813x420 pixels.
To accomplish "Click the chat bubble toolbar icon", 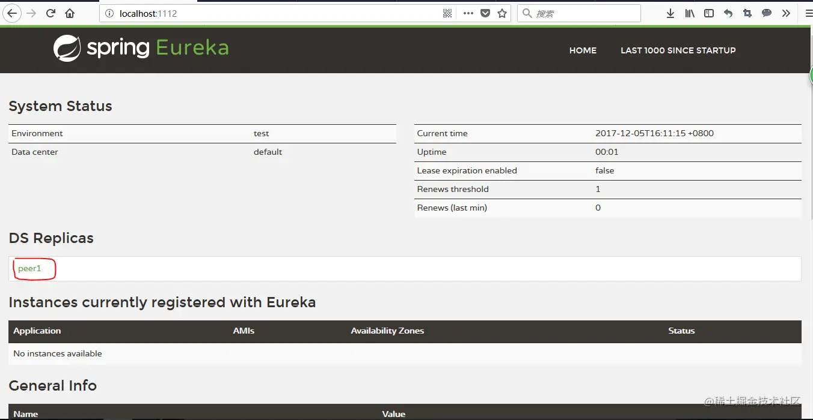I will click(767, 13).
